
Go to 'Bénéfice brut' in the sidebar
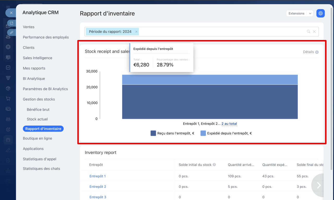pyautogui.click(x=38, y=110)
